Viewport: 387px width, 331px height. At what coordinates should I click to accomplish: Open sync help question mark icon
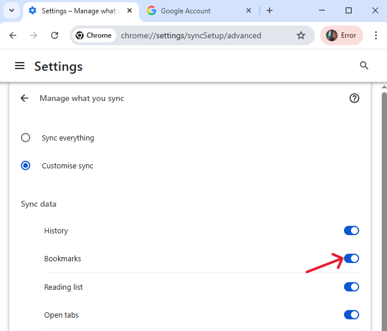tap(354, 98)
